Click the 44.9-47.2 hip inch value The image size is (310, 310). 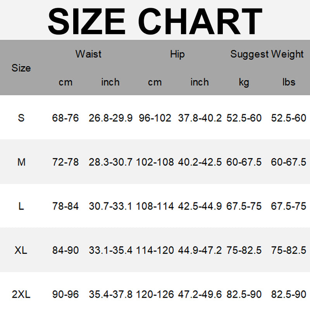pos(200,250)
